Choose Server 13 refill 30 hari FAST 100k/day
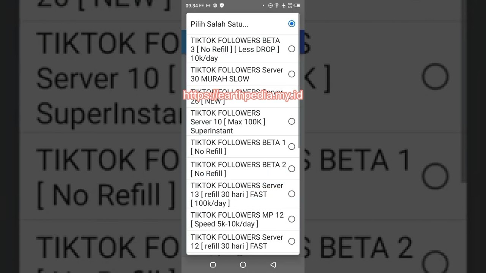This screenshot has height=273, width=486. 292,194
